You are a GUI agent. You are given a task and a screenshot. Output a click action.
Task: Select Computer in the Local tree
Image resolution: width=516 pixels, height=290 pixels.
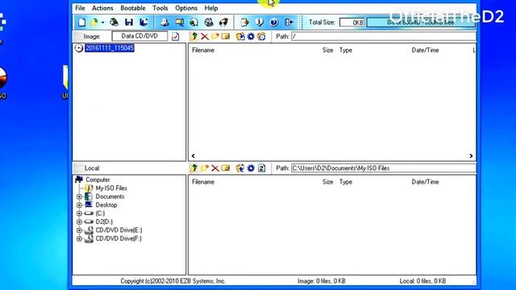click(98, 180)
